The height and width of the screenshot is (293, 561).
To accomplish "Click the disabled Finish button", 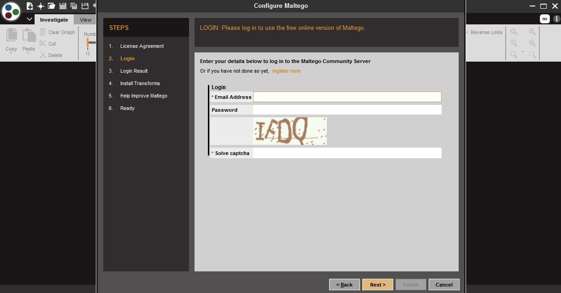I will pyautogui.click(x=411, y=285).
